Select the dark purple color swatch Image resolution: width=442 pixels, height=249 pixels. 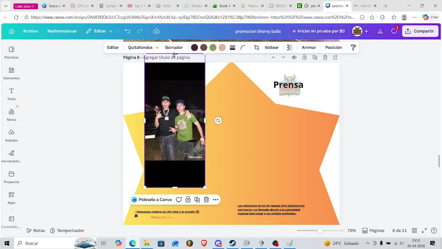194,47
